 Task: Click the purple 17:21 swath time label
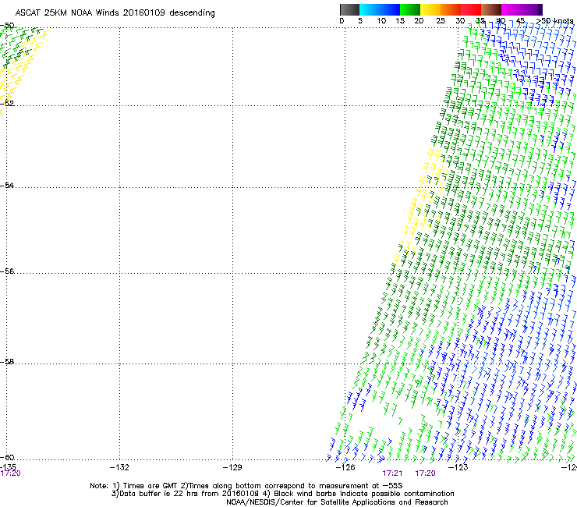point(392,473)
